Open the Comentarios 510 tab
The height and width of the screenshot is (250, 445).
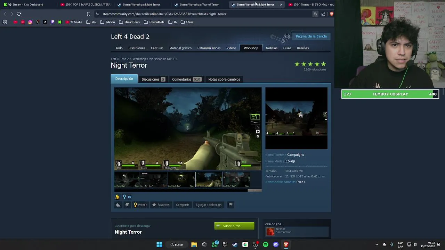pyautogui.click(x=186, y=79)
